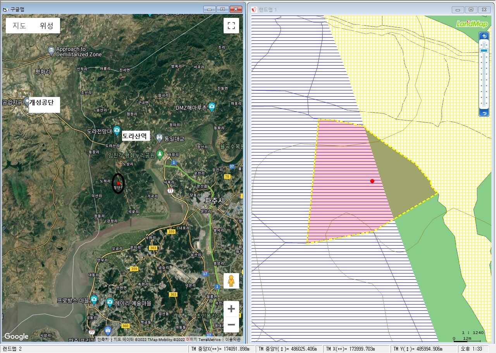Click the 진서면 map label
496x353 pixels.
124,70
